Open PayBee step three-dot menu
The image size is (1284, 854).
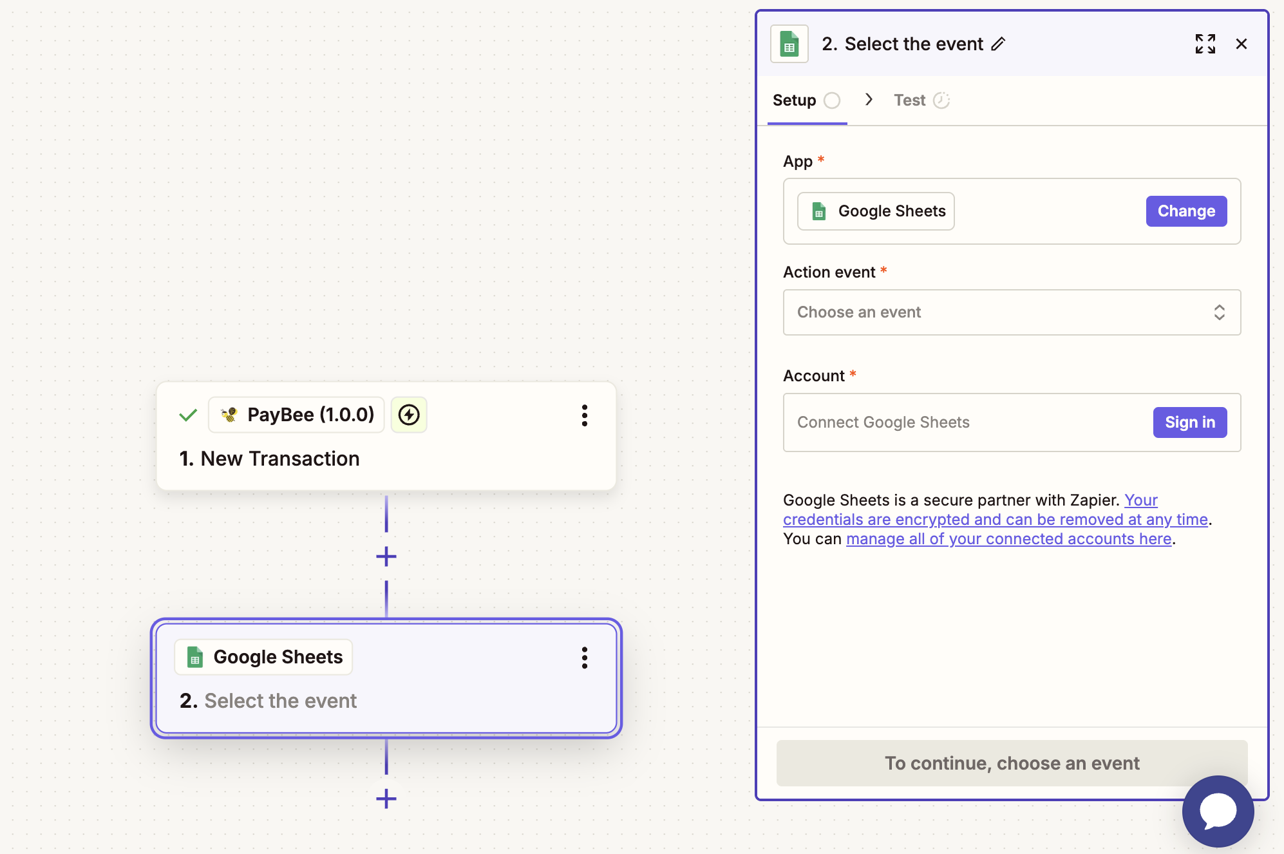click(x=584, y=415)
